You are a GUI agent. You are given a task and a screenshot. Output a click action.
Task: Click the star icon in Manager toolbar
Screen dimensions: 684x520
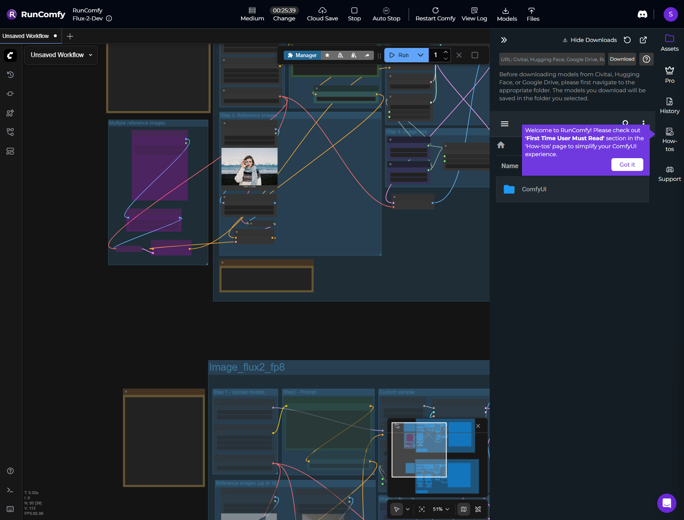[x=327, y=55]
